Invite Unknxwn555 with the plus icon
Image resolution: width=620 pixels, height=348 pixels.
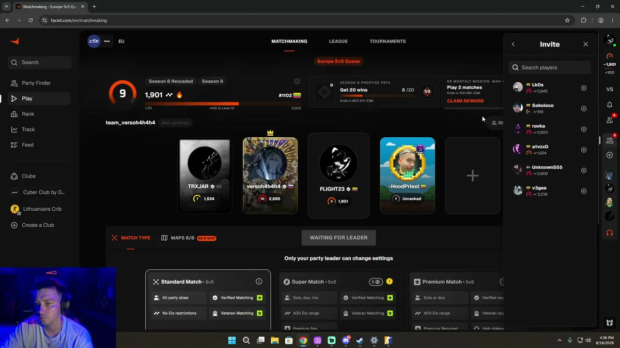pyautogui.click(x=584, y=171)
